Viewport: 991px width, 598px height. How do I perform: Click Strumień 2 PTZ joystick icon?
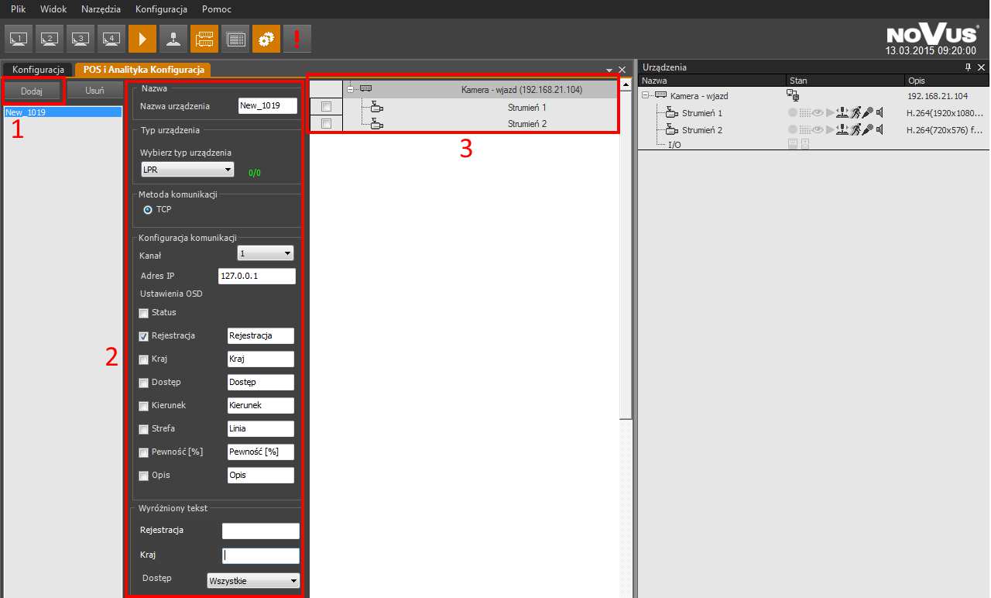coord(843,130)
